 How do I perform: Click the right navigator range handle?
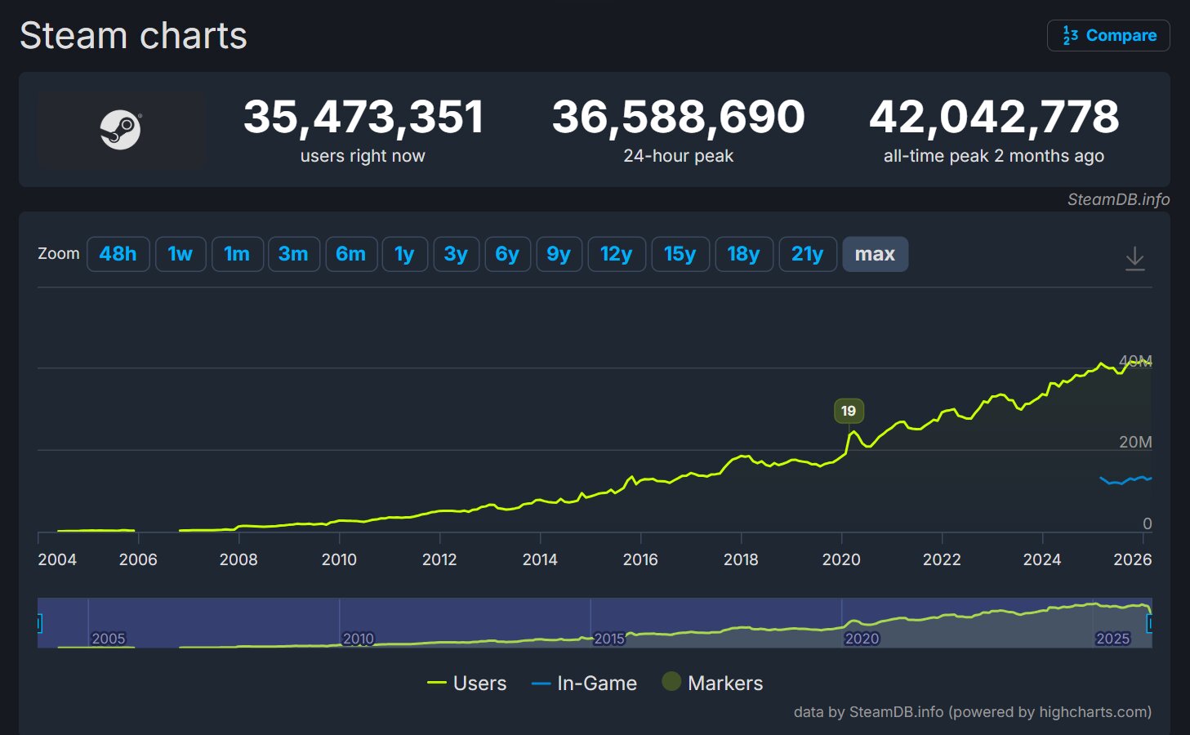pyautogui.click(x=1150, y=624)
